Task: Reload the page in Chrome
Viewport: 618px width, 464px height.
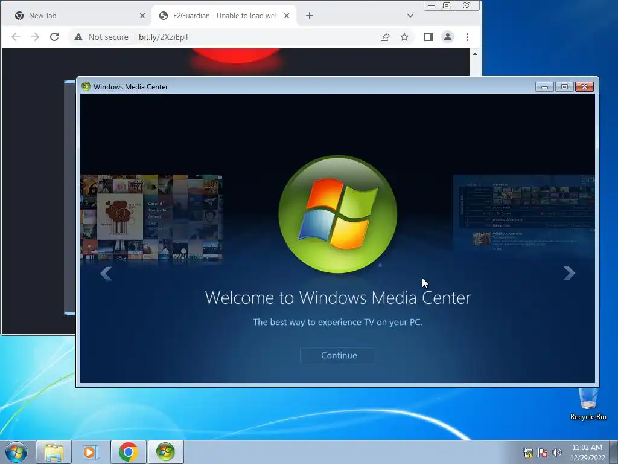Action: 54,37
